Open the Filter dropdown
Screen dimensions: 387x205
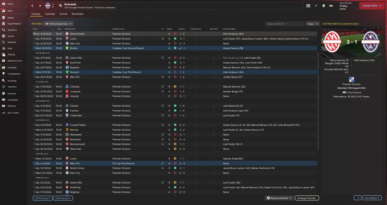313,24
